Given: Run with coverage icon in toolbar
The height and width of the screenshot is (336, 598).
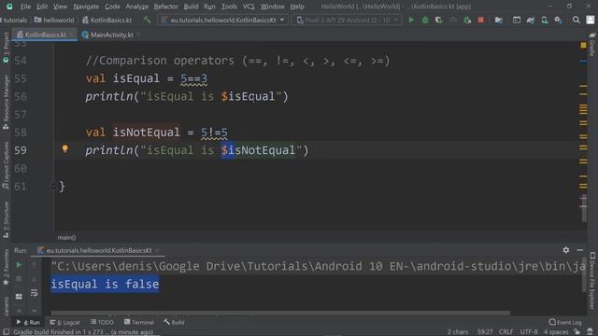Looking at the screenshot, I should (439, 20).
